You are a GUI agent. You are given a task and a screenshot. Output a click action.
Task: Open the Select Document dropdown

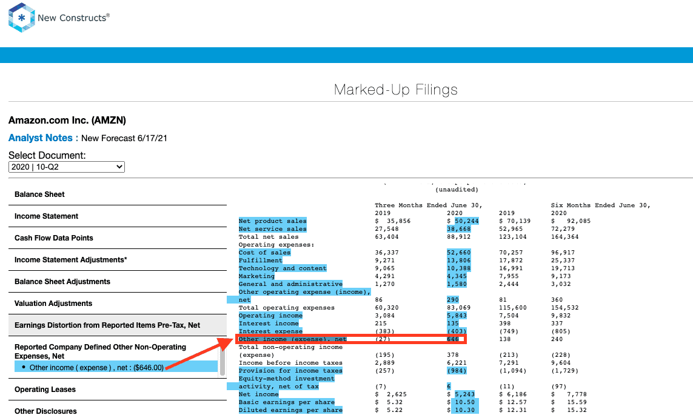tap(66, 167)
